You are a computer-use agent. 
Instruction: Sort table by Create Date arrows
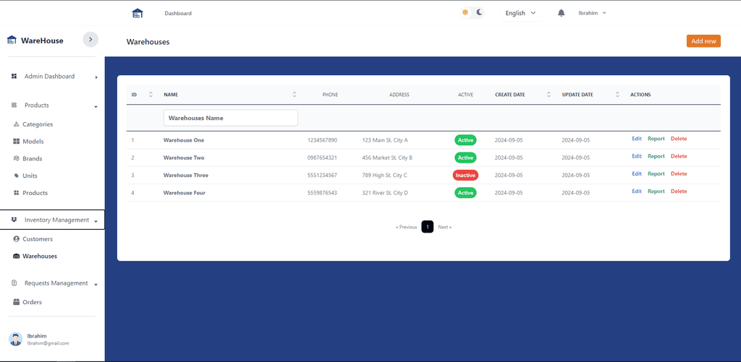click(x=549, y=95)
